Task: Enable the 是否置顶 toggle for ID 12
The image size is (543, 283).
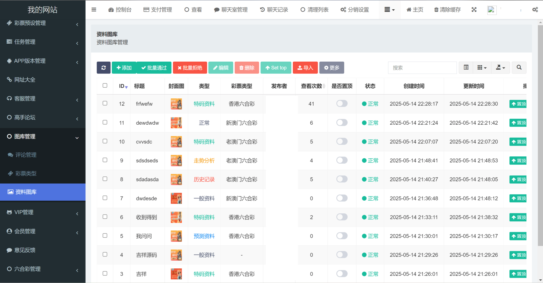Action: (x=342, y=104)
